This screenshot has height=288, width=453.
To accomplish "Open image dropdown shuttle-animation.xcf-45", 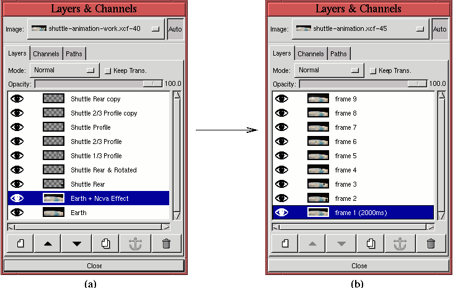I will [x=361, y=29].
